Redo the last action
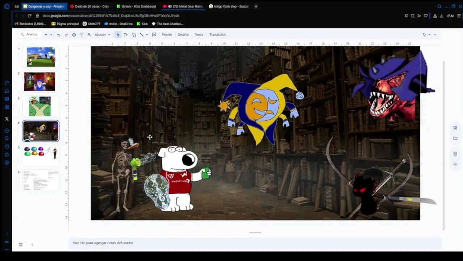Viewport: 463px width, 261px height. [66, 35]
